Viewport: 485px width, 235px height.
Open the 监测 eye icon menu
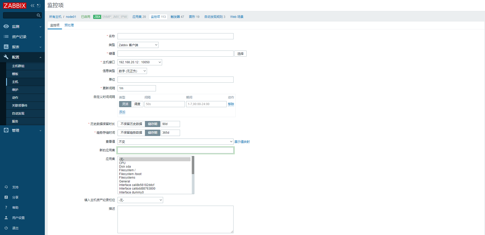click(6, 27)
